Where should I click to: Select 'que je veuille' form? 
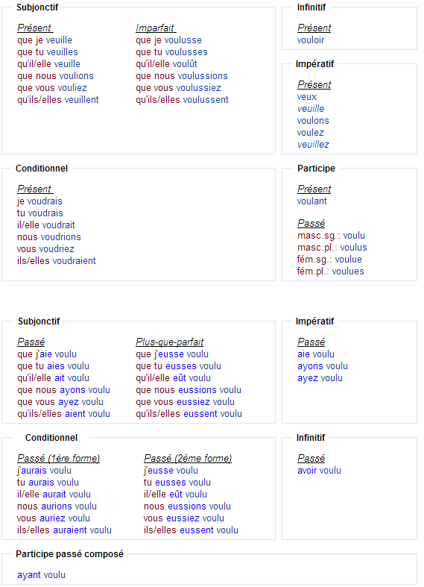coord(45,40)
